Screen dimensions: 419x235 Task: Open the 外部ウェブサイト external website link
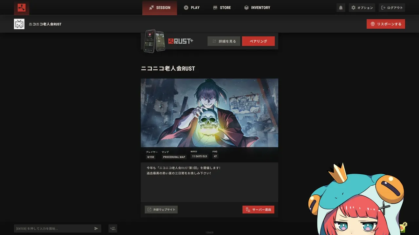coord(161,210)
